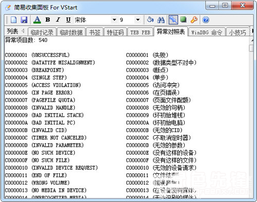
Task: Click the translation 'C0000004 (单步)'
Action: [147, 77]
